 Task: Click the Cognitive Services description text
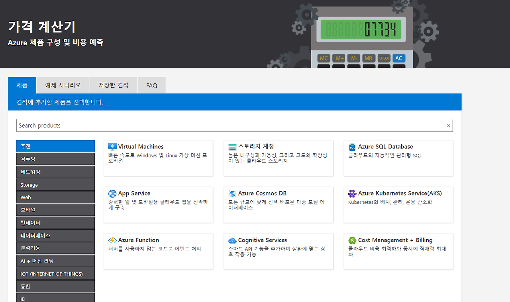[277, 252]
